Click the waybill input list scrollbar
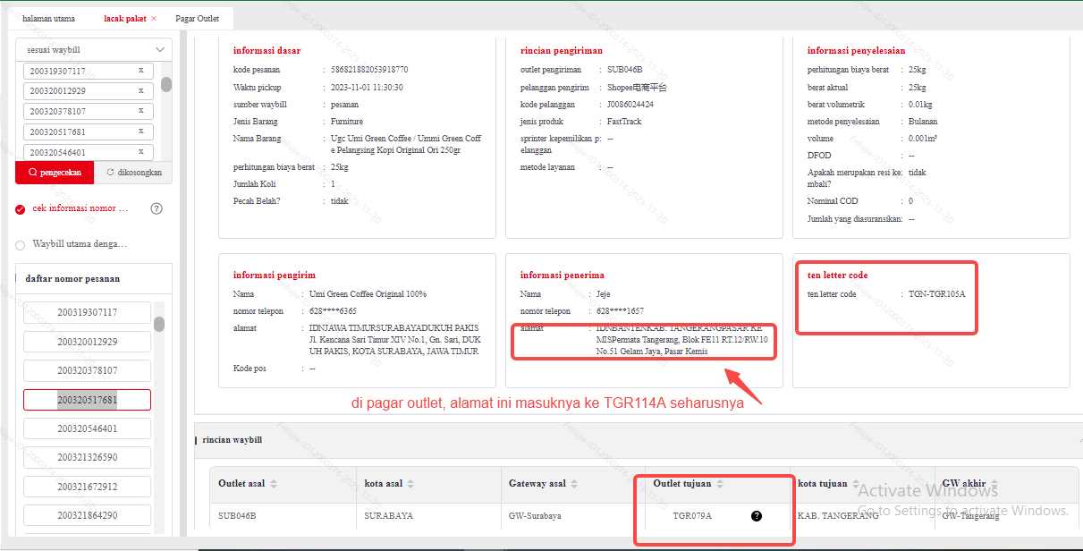Image resolution: width=1083 pixels, height=551 pixels. point(166,85)
